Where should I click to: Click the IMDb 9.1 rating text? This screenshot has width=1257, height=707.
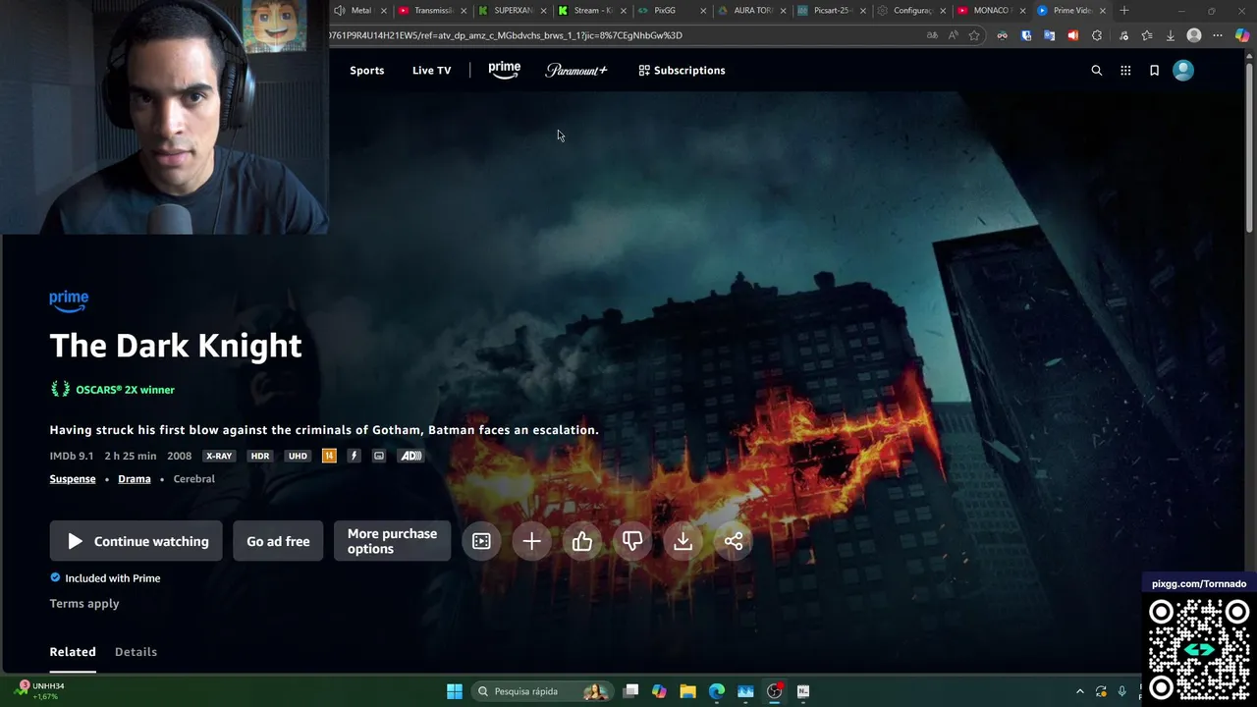tap(72, 456)
